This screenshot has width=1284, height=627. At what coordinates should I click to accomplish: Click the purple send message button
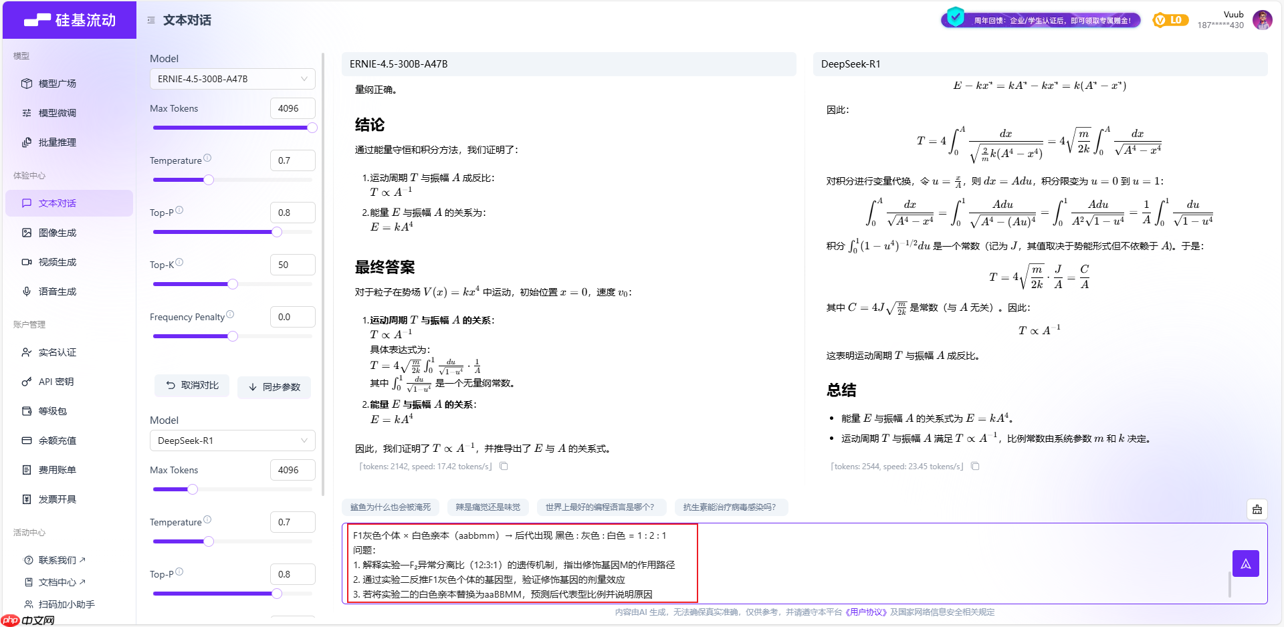pos(1245,563)
